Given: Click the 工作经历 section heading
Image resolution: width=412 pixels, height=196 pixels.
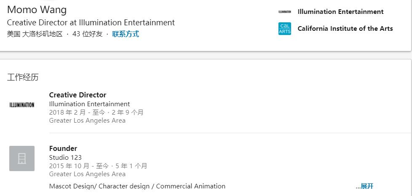Looking at the screenshot, I should 23,77.
